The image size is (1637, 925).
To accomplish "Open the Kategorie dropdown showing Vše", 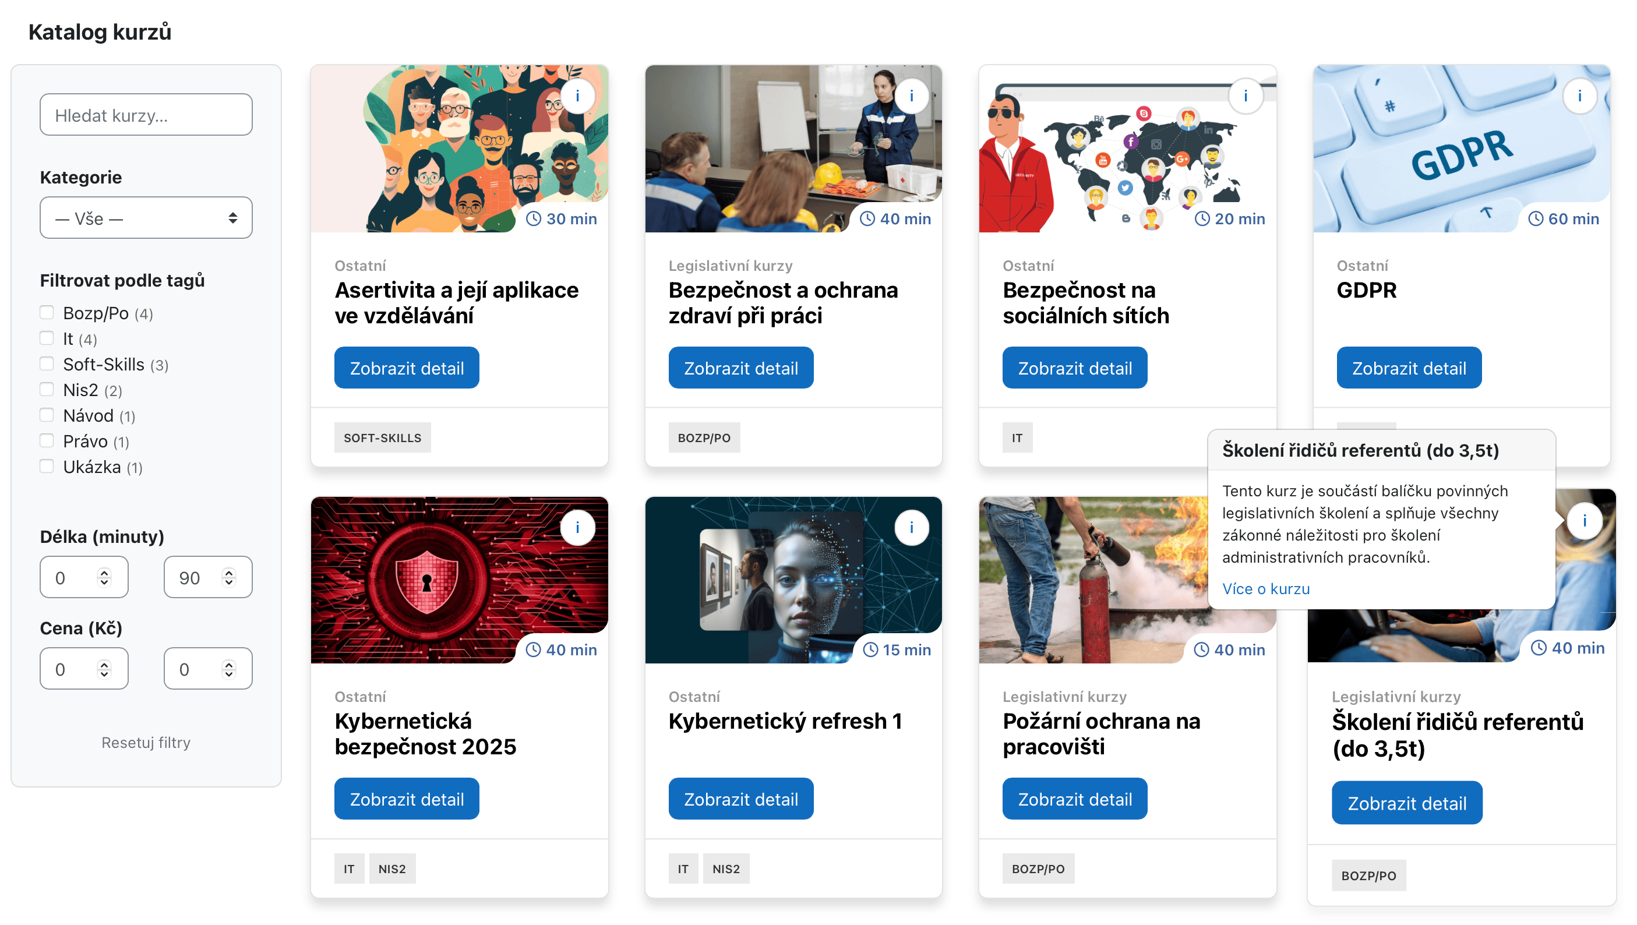I will (x=146, y=218).
